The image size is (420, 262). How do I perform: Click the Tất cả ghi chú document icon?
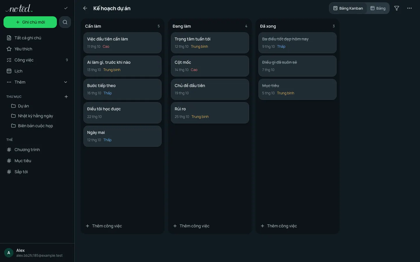tap(9, 38)
